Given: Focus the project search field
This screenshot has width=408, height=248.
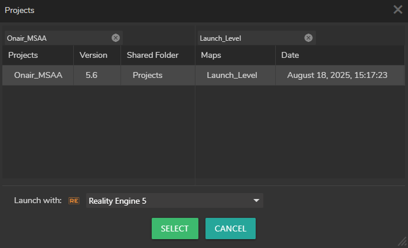Looking at the screenshot, I should click(56, 38).
